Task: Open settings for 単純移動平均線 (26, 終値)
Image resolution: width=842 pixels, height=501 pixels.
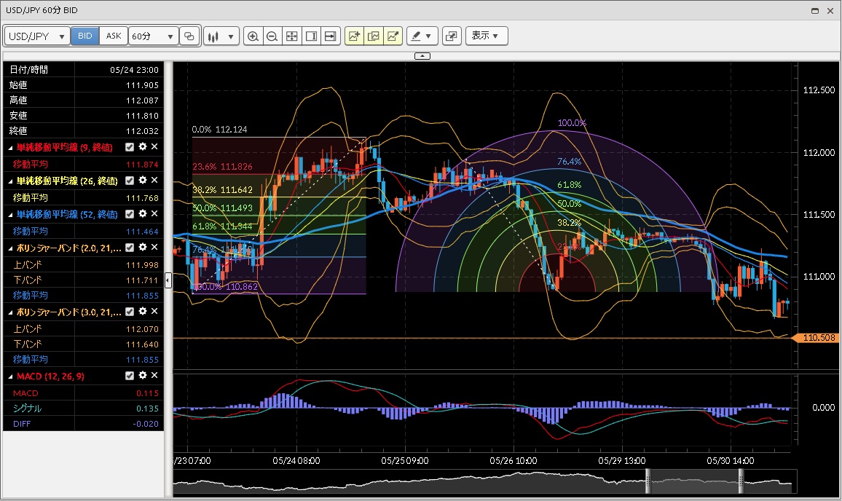Action: pyautogui.click(x=142, y=180)
